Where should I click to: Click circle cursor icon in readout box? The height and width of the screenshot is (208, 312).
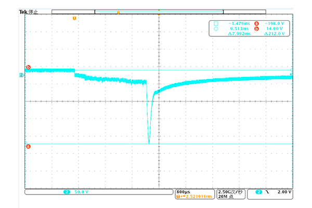[x=215, y=29]
